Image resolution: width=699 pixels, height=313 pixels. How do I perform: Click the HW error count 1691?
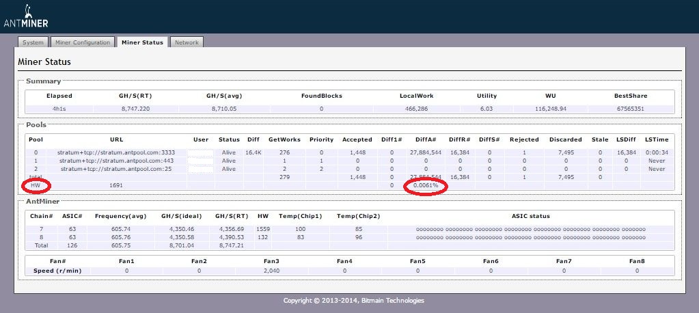pos(116,185)
